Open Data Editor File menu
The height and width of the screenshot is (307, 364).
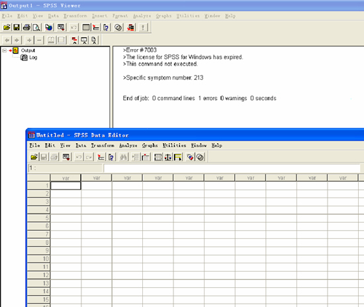click(x=34, y=146)
